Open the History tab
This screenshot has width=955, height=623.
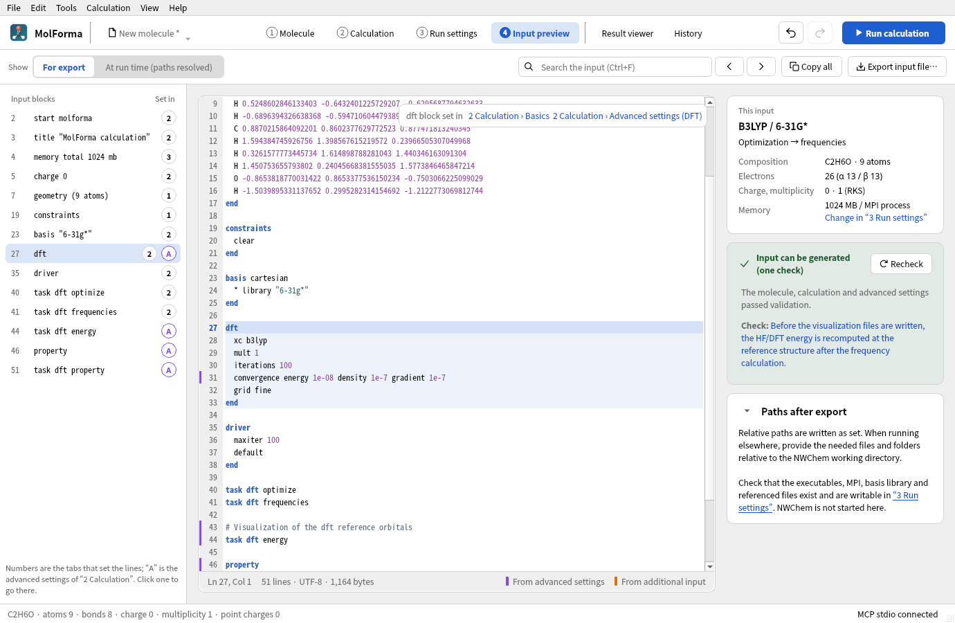[688, 33]
